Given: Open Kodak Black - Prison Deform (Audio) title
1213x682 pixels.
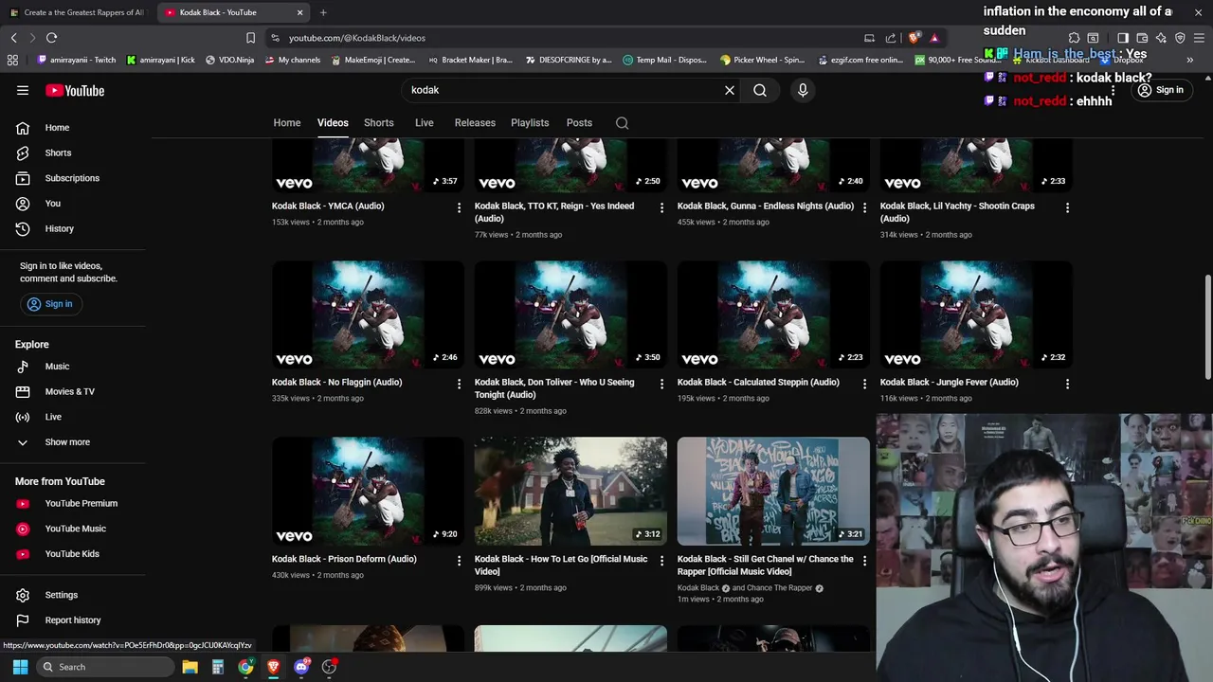Looking at the screenshot, I should coord(344,559).
